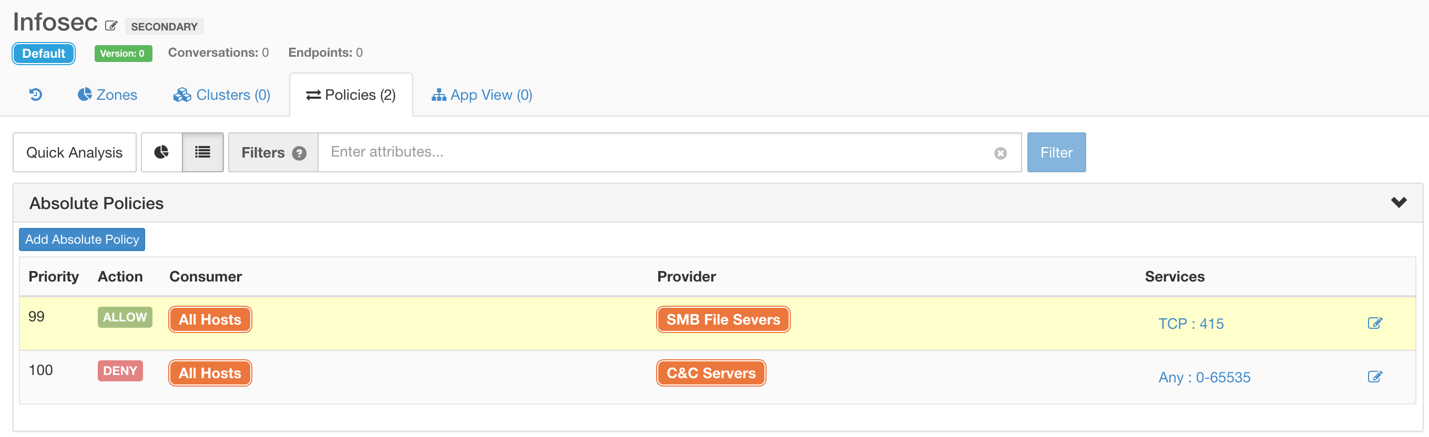Open the Any : 0-65535 service link

[x=1204, y=377]
